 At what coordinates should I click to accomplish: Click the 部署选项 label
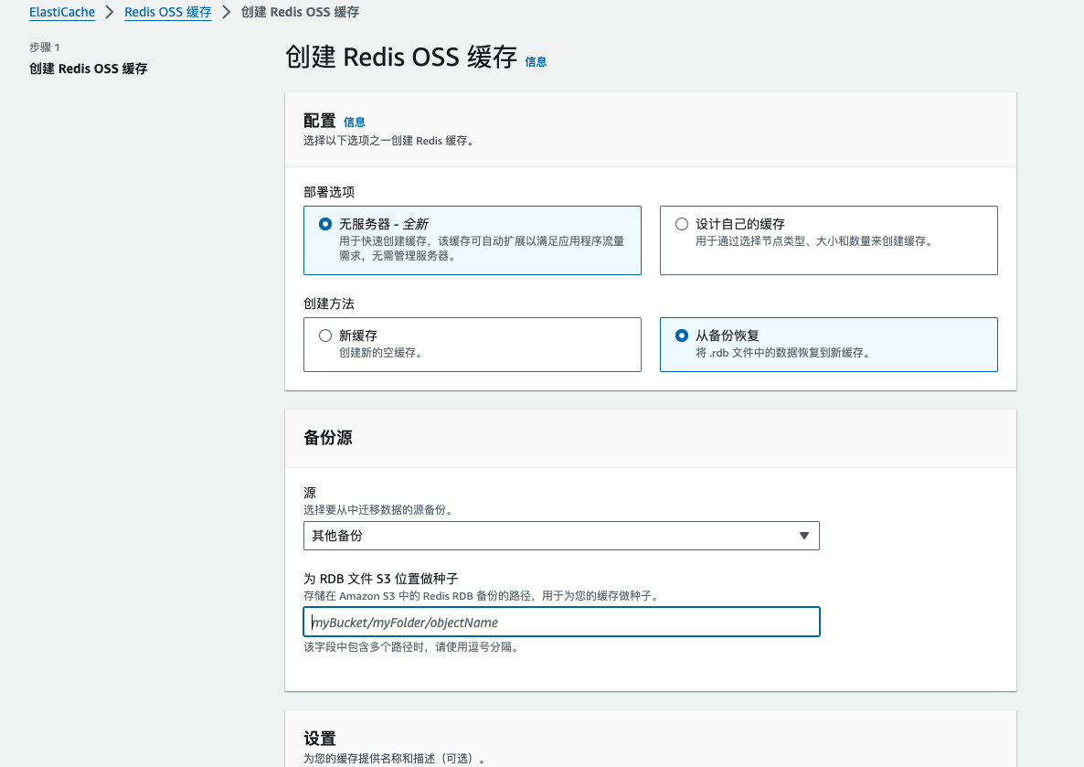coord(329,192)
